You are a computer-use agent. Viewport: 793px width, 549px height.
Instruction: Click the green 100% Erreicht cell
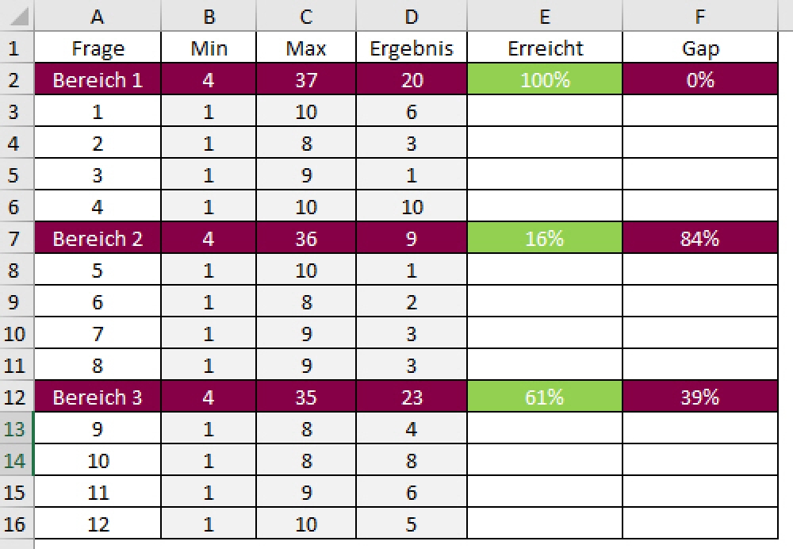[544, 79]
